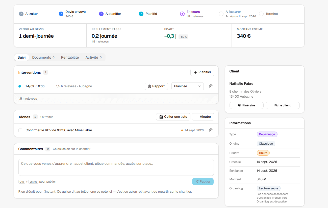The height and width of the screenshot is (208, 328).
Task: Focus the comment text area
Action: pos(116,167)
